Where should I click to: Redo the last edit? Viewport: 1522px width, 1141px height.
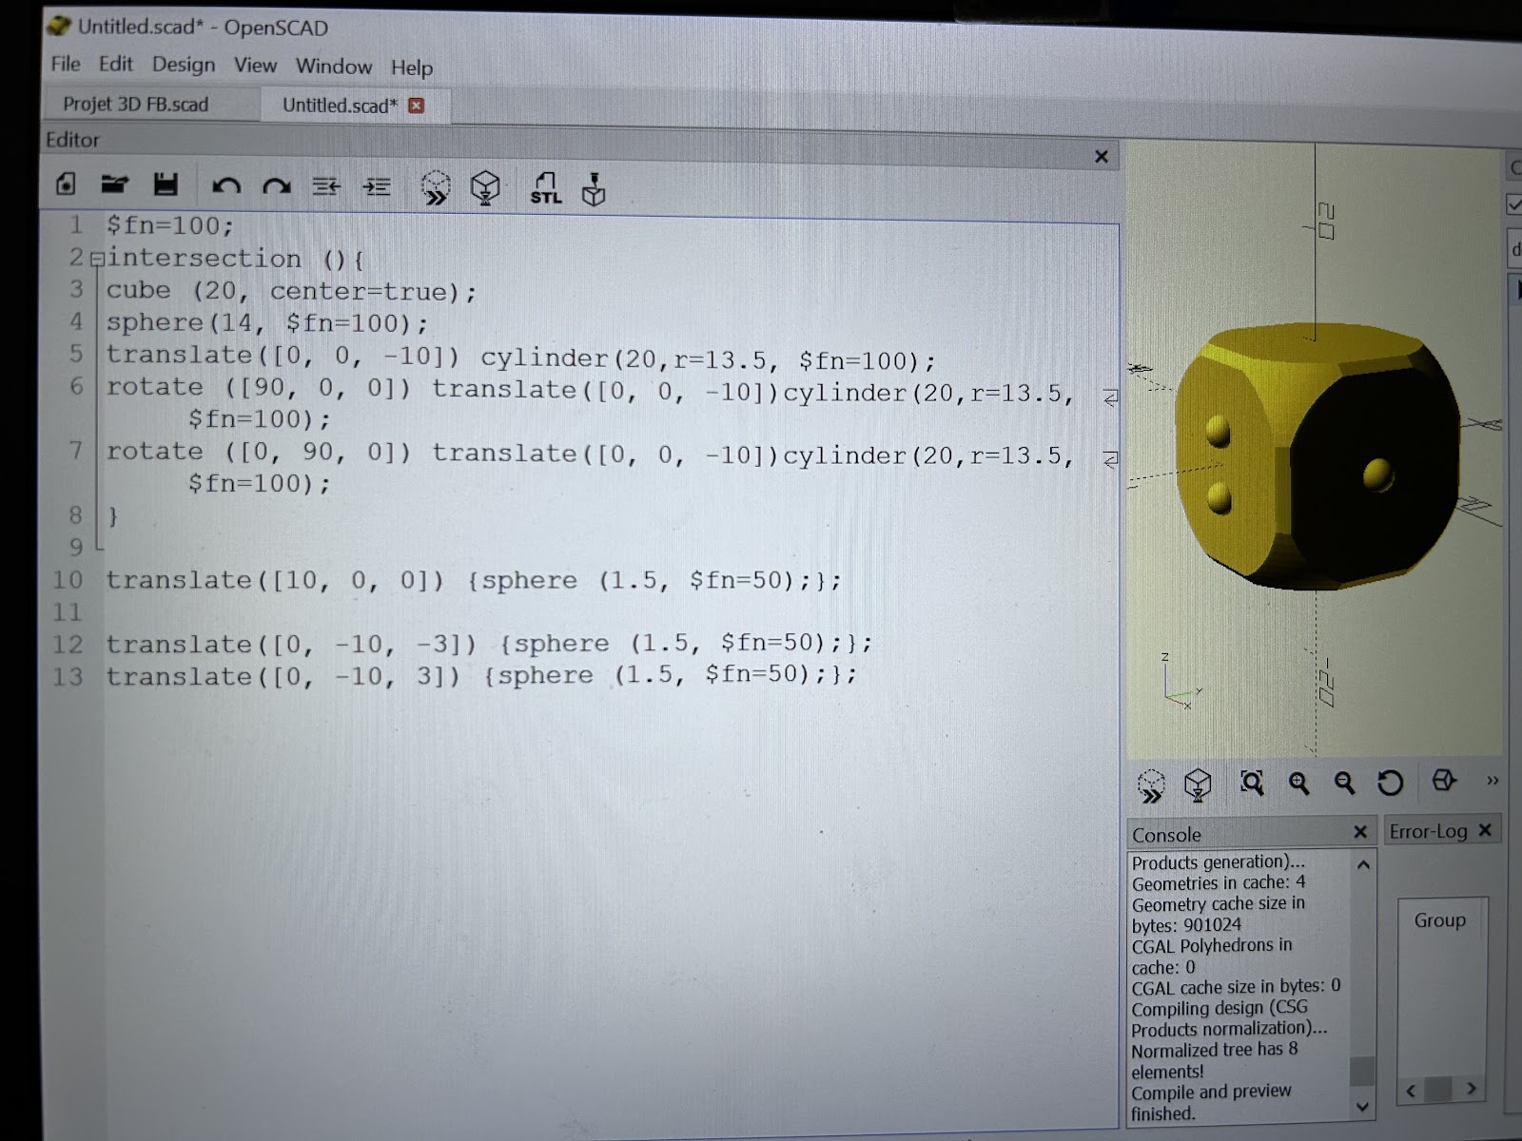277,185
